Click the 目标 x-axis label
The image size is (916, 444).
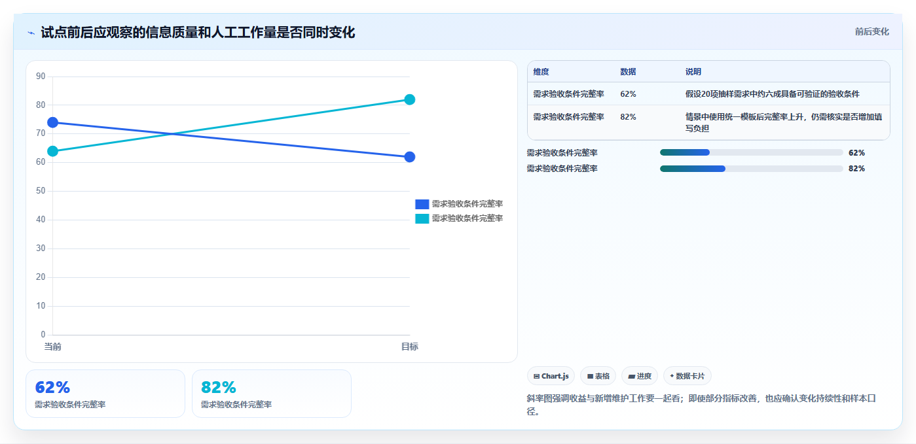[x=410, y=347]
